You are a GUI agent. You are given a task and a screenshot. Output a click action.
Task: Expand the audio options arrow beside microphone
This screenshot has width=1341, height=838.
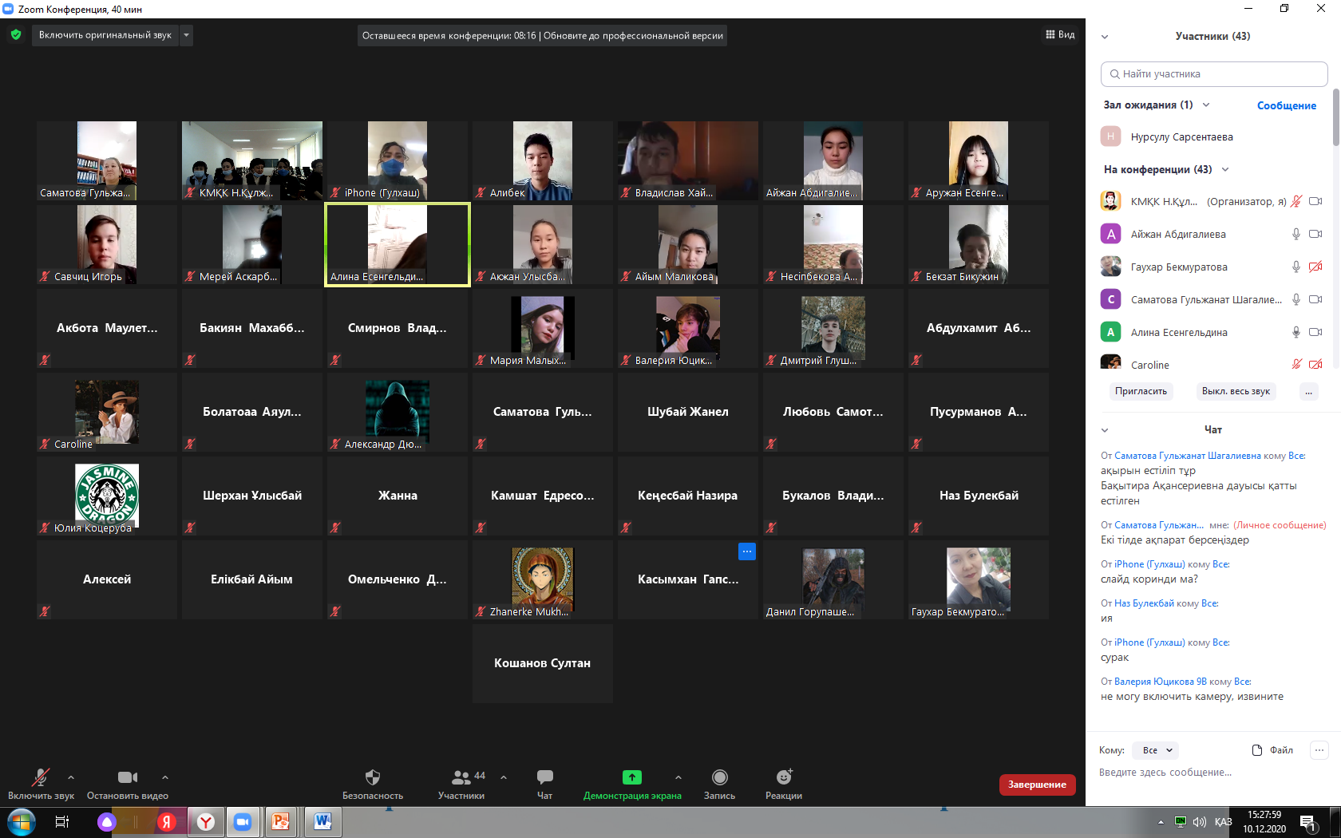point(71,777)
